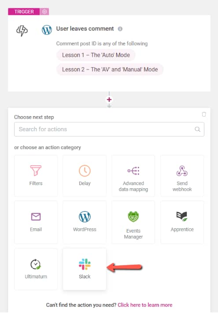
Task: Choose the Filters action category
Action: [x=36, y=175]
